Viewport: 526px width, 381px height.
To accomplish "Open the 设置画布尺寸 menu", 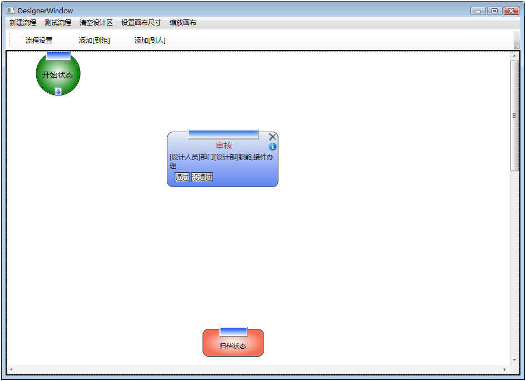I will [x=141, y=23].
